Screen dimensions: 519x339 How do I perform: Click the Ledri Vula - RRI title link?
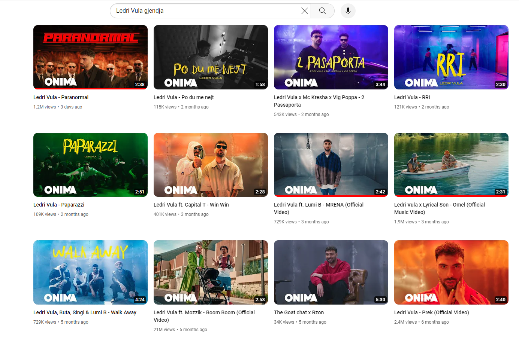[x=412, y=97]
